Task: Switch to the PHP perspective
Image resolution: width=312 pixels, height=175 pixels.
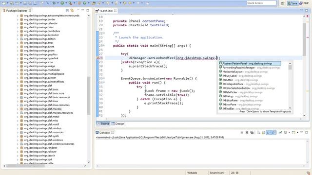Action: click(x=304, y=3)
